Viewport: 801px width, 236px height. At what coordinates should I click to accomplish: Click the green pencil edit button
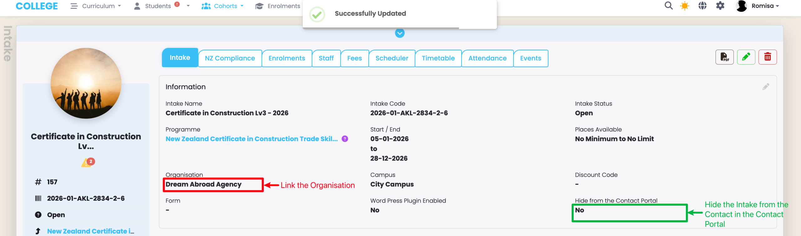746,57
